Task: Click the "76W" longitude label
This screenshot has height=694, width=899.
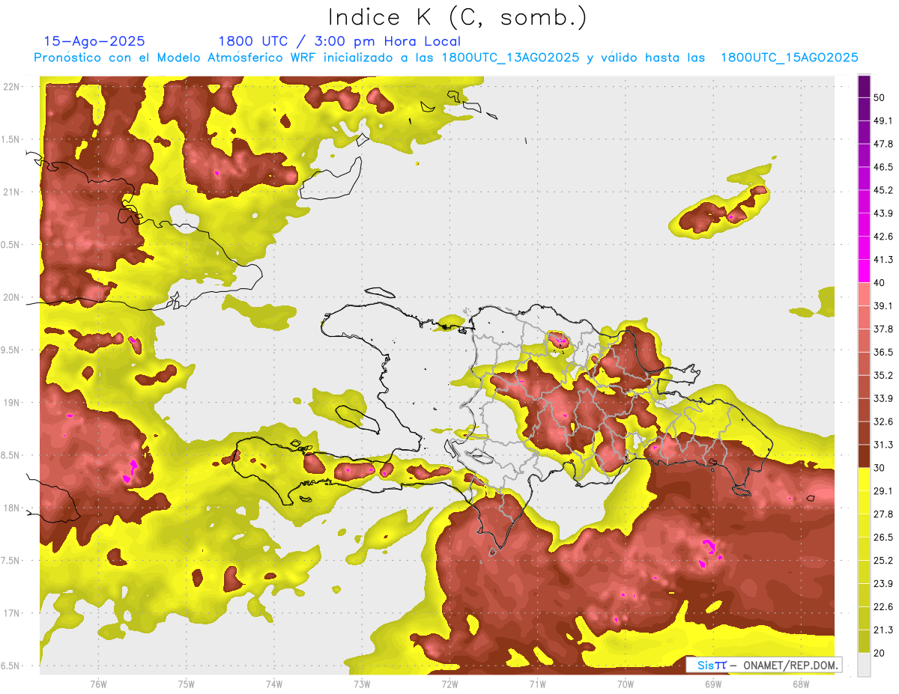Action: click(x=98, y=684)
